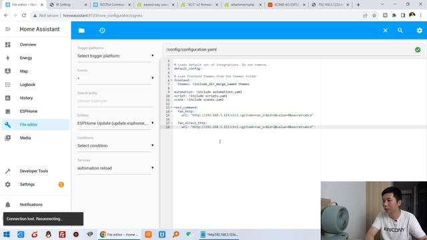427x240 pixels.
Task: Open the Chrome side panel icon
Action: (403, 15)
